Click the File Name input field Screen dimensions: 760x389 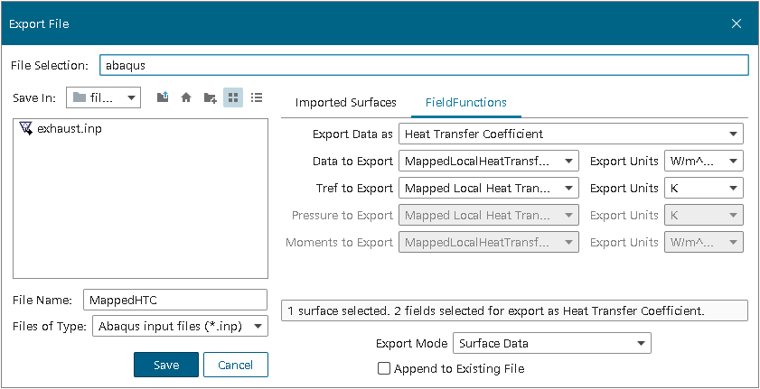point(174,300)
